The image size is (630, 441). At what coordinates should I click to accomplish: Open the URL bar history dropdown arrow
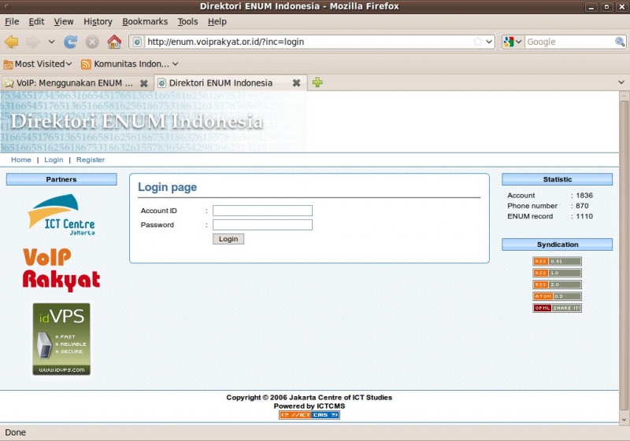pyautogui.click(x=490, y=42)
